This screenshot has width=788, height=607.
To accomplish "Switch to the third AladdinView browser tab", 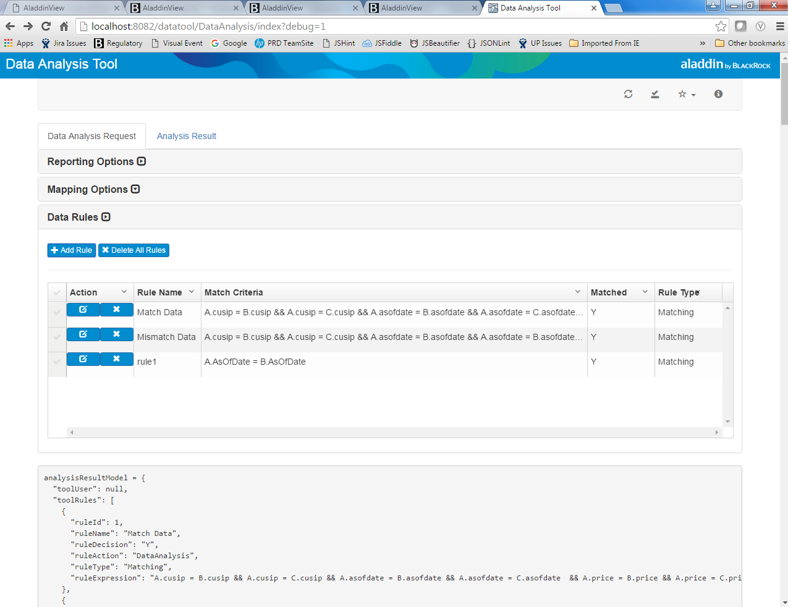I will (302, 8).
